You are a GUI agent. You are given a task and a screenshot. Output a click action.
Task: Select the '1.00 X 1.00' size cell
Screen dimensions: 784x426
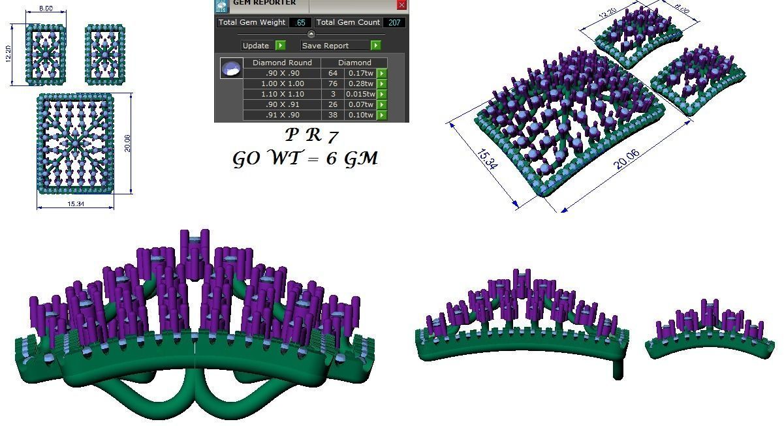282,84
